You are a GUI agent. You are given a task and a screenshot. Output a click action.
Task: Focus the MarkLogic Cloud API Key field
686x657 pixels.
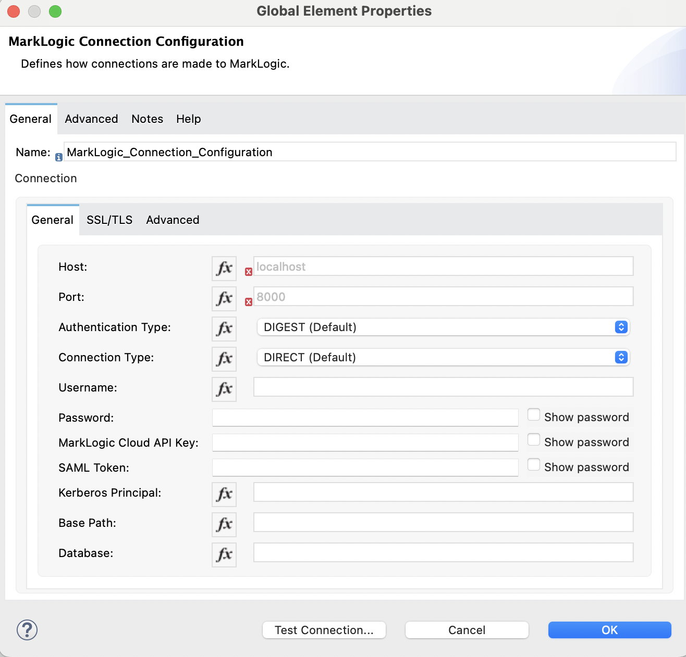pos(365,443)
